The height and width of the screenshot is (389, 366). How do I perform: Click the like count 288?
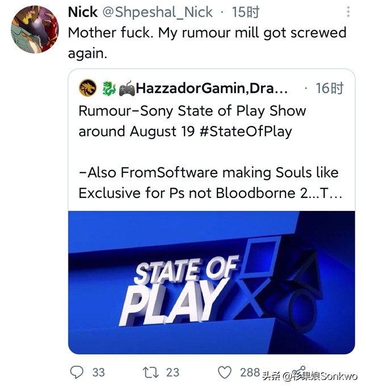tap(250, 372)
